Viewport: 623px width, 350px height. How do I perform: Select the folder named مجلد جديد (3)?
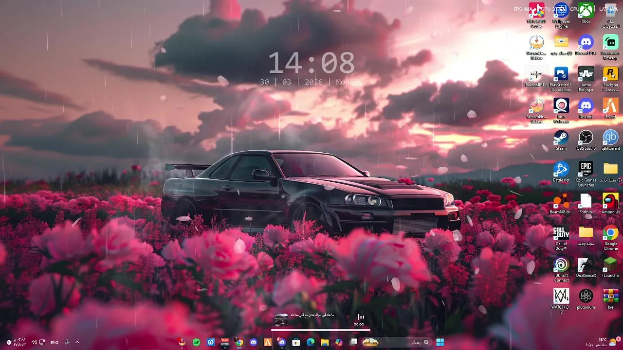[x=611, y=172]
